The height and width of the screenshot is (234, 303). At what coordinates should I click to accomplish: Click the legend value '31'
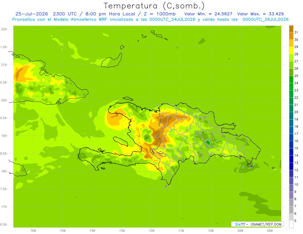coord(296,32)
